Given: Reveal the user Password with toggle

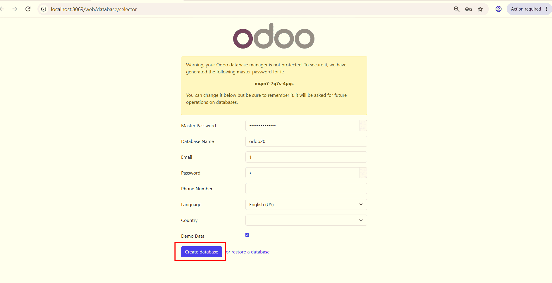Looking at the screenshot, I should tap(363, 173).
